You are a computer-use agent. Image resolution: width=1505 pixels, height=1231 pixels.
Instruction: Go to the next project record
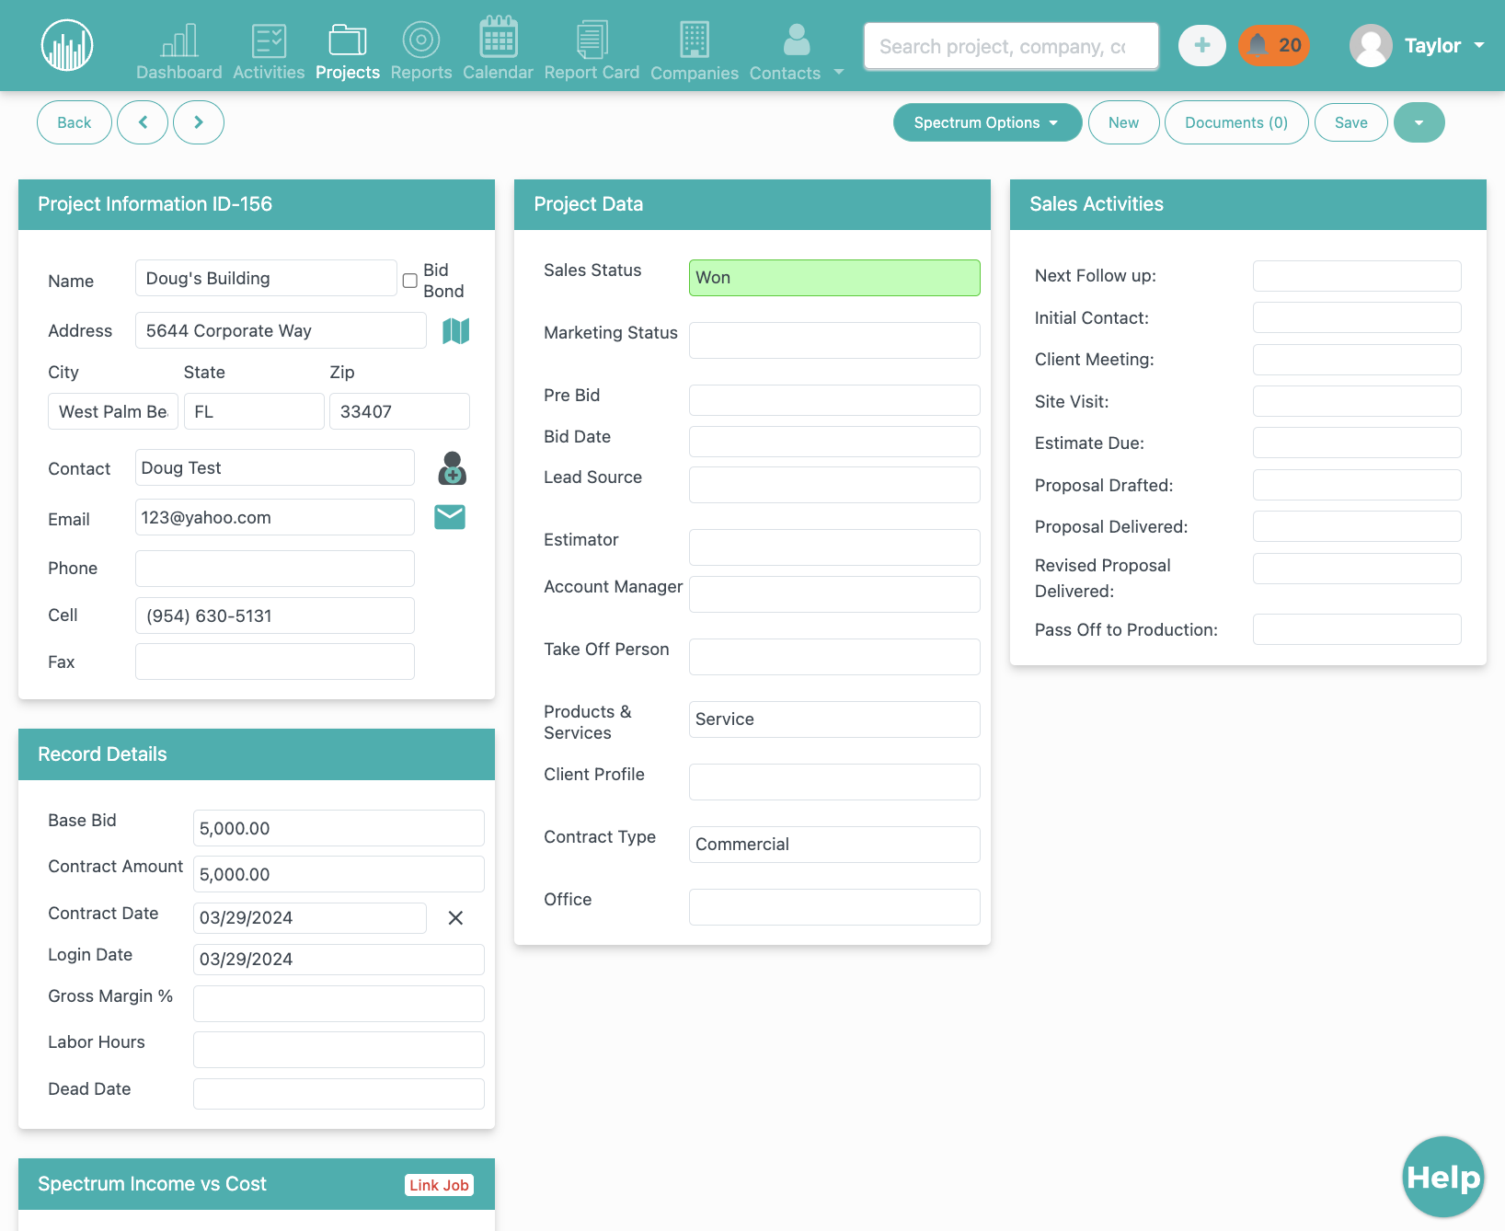pos(199,122)
